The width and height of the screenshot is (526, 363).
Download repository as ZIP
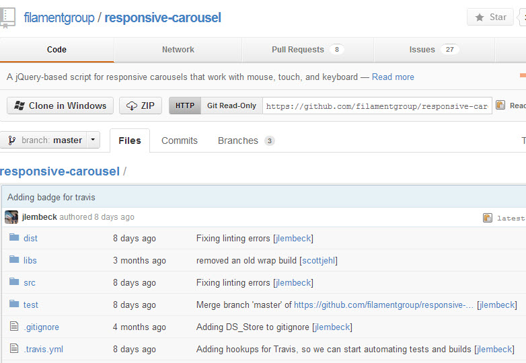[x=141, y=106]
